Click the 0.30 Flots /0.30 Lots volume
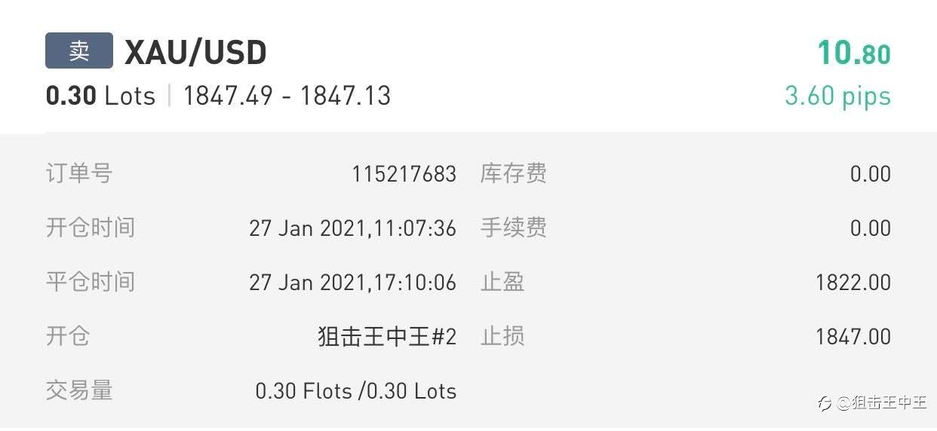 (x=355, y=391)
